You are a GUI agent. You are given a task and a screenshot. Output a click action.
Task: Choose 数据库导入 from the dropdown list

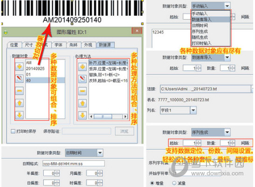tap(211, 20)
